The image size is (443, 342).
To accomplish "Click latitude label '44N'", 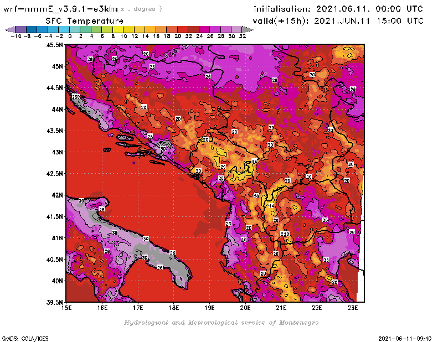I will (58, 109).
